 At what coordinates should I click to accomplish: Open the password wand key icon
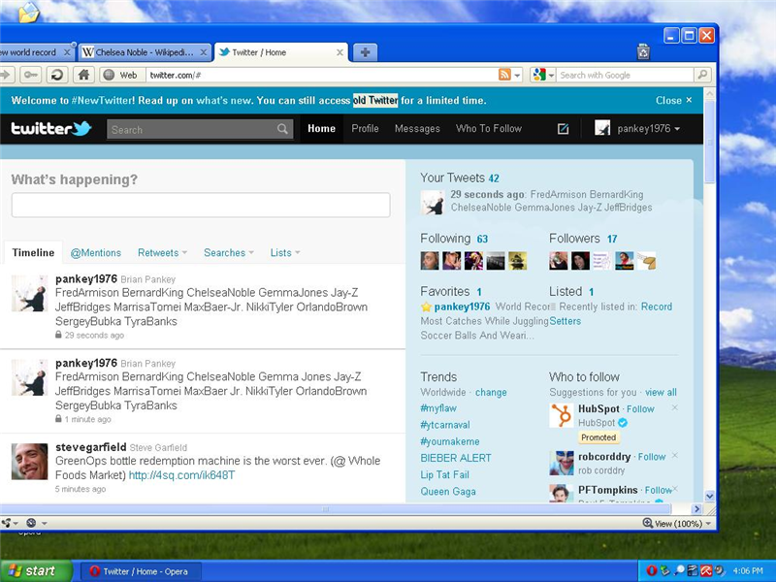[x=31, y=76]
